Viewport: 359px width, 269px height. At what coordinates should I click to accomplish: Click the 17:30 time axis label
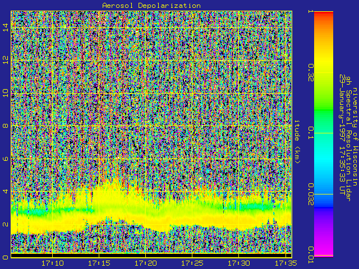[x=238, y=263]
